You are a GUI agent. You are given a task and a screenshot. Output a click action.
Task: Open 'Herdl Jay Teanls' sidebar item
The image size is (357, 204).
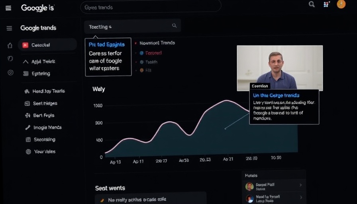pyautogui.click(x=49, y=91)
